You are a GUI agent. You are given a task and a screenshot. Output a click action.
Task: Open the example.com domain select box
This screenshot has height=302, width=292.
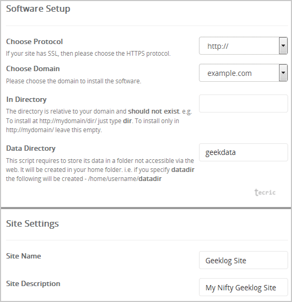(x=244, y=73)
